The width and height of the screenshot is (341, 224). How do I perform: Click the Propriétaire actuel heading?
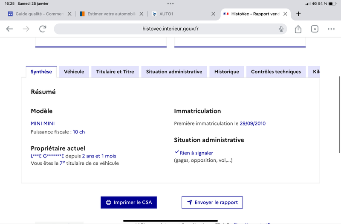tap(58, 148)
